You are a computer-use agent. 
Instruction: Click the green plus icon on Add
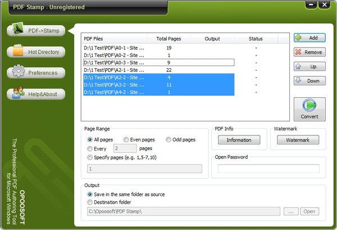[298, 37]
